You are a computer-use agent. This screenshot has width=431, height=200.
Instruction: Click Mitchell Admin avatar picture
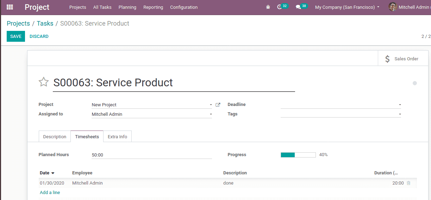[393, 7]
